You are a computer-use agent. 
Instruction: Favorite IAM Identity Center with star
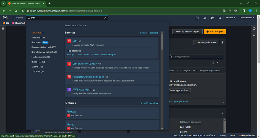(100, 64)
